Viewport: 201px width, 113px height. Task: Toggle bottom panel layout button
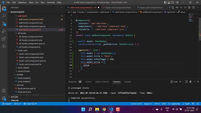tap(169, 3)
